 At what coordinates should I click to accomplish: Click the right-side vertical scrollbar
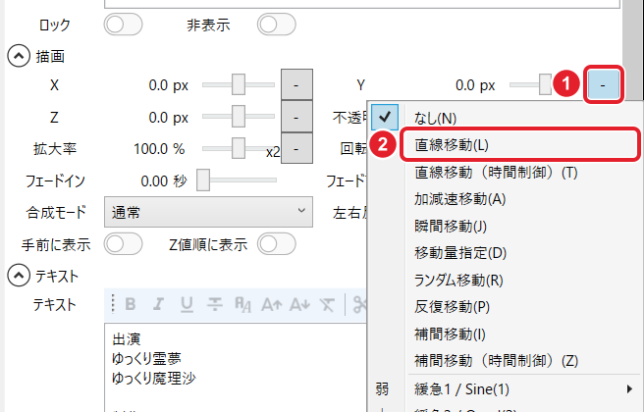tap(632, 49)
